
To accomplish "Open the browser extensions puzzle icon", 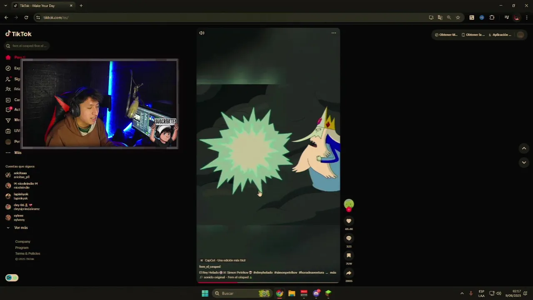I will coord(492,17).
